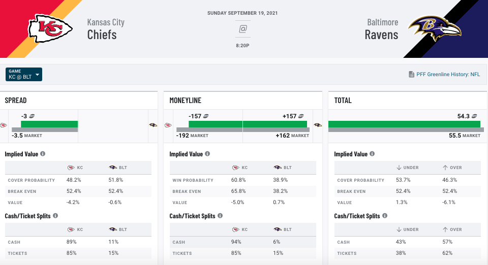Click the Baltimore Ravens team name
Image resolution: width=488 pixels, height=265 pixels.
[382, 29]
